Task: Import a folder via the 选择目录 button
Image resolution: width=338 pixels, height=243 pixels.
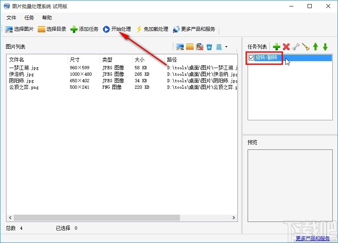Action: (x=52, y=29)
